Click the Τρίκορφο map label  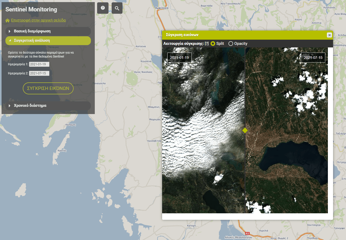coord(339,228)
